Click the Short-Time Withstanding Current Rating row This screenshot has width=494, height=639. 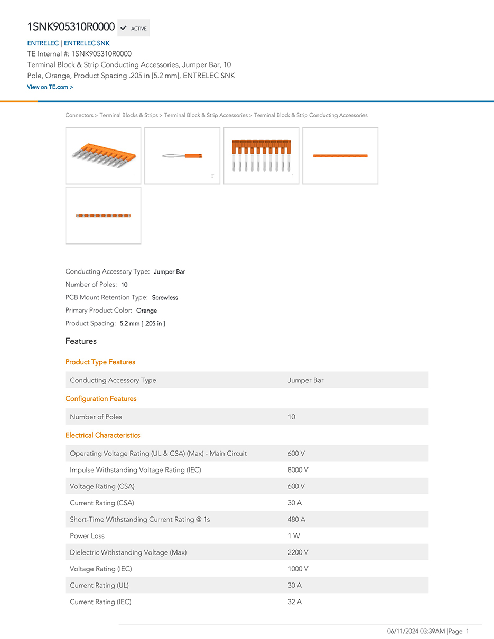pyautogui.click(x=247, y=519)
